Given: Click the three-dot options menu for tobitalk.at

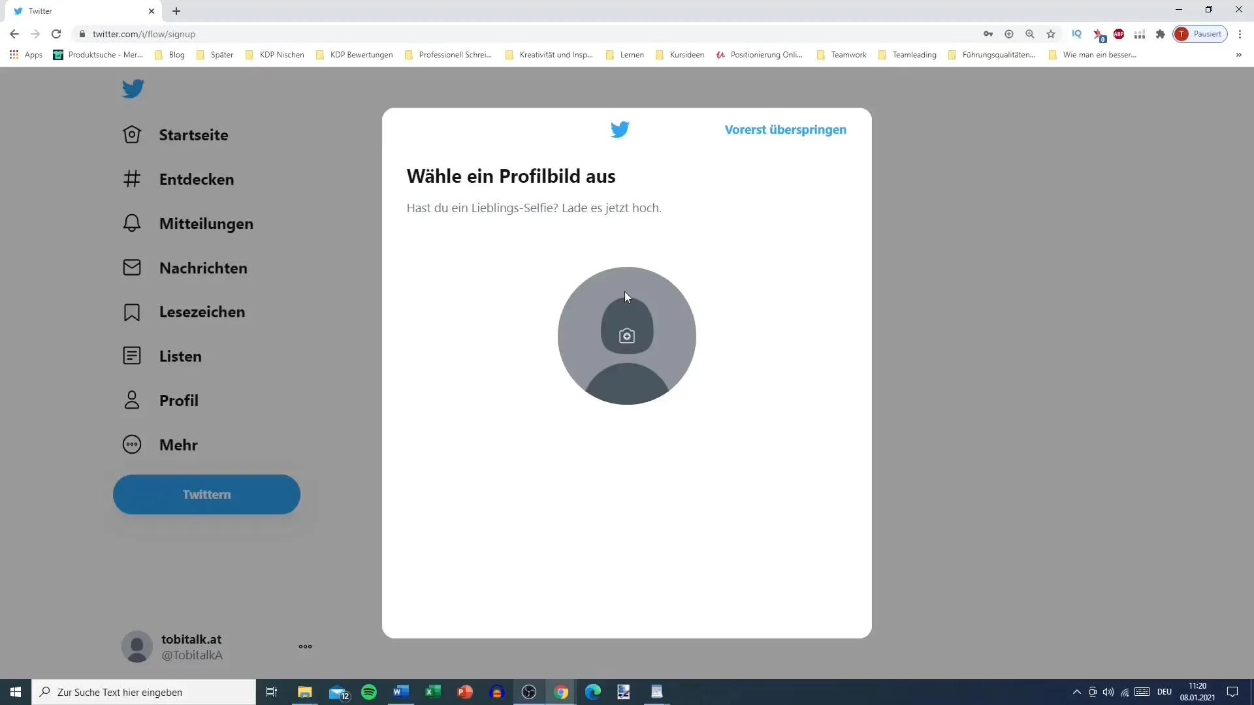Looking at the screenshot, I should [305, 648].
